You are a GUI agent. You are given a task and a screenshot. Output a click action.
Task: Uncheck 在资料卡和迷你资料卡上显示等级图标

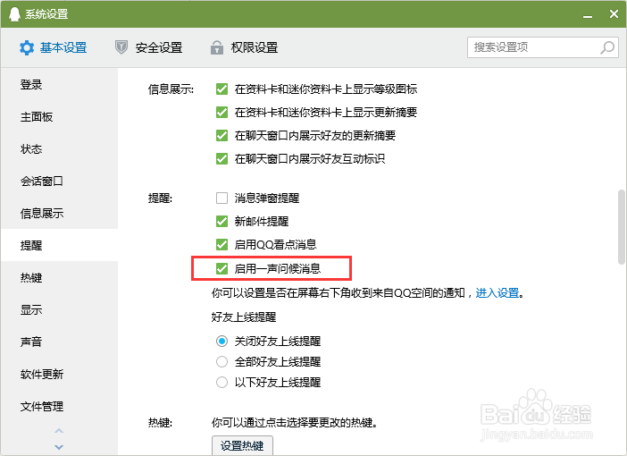click(222, 89)
